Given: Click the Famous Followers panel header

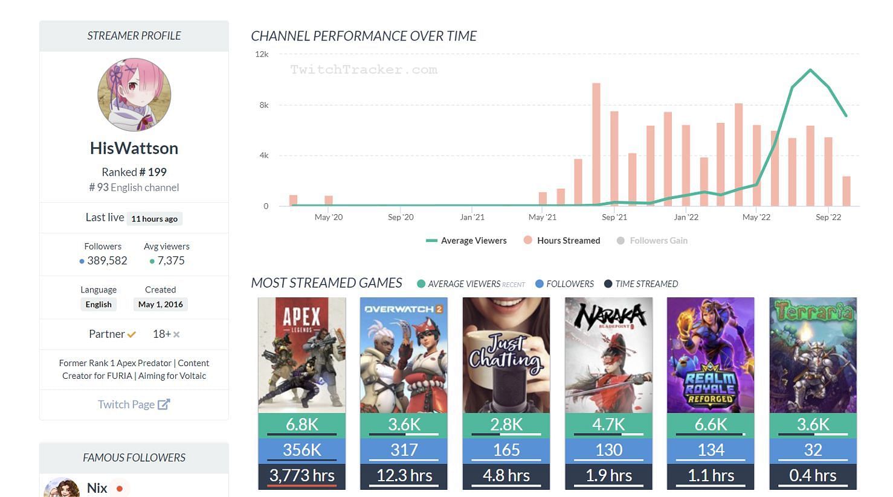Looking at the screenshot, I should pyautogui.click(x=134, y=458).
